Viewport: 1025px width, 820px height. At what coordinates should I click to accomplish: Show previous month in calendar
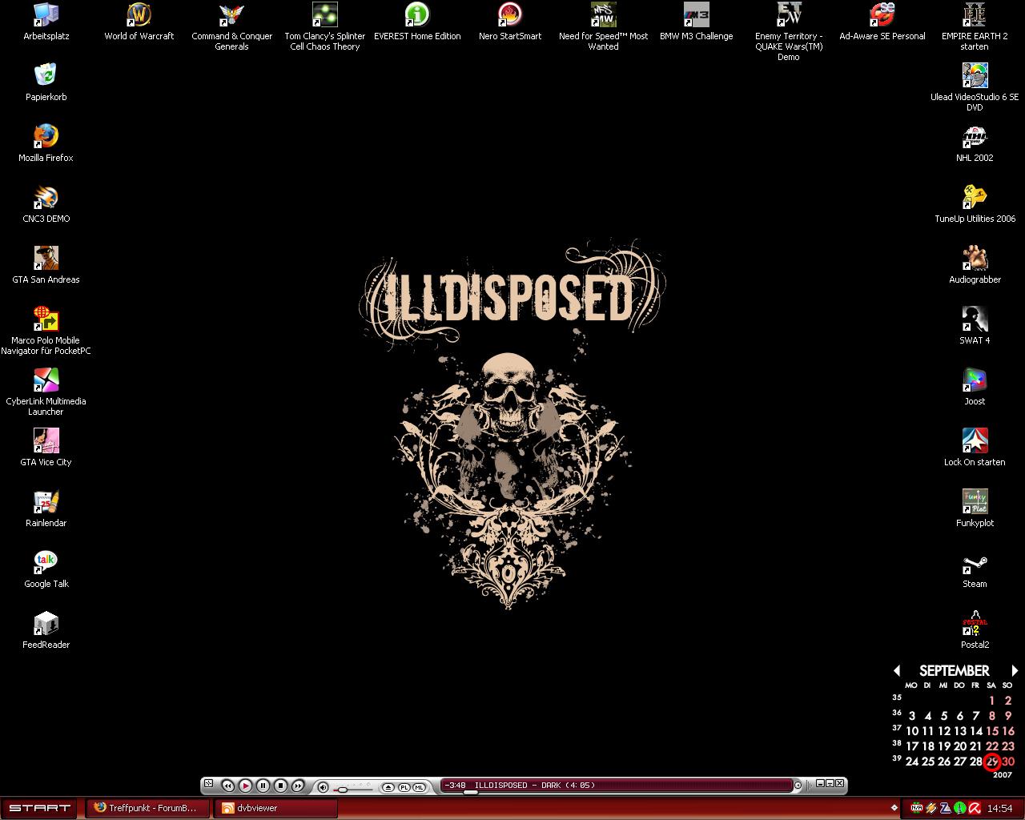coord(897,670)
